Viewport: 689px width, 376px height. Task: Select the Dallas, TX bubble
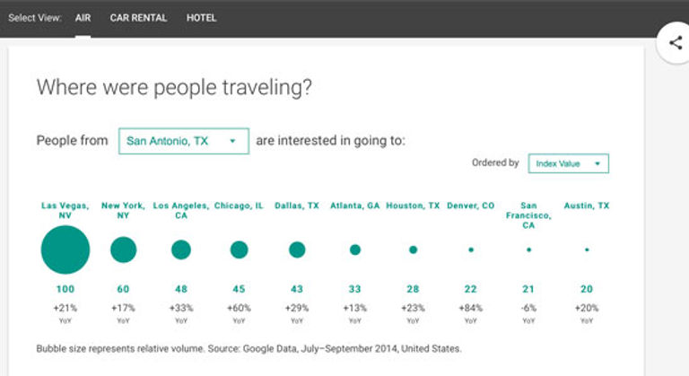297,249
